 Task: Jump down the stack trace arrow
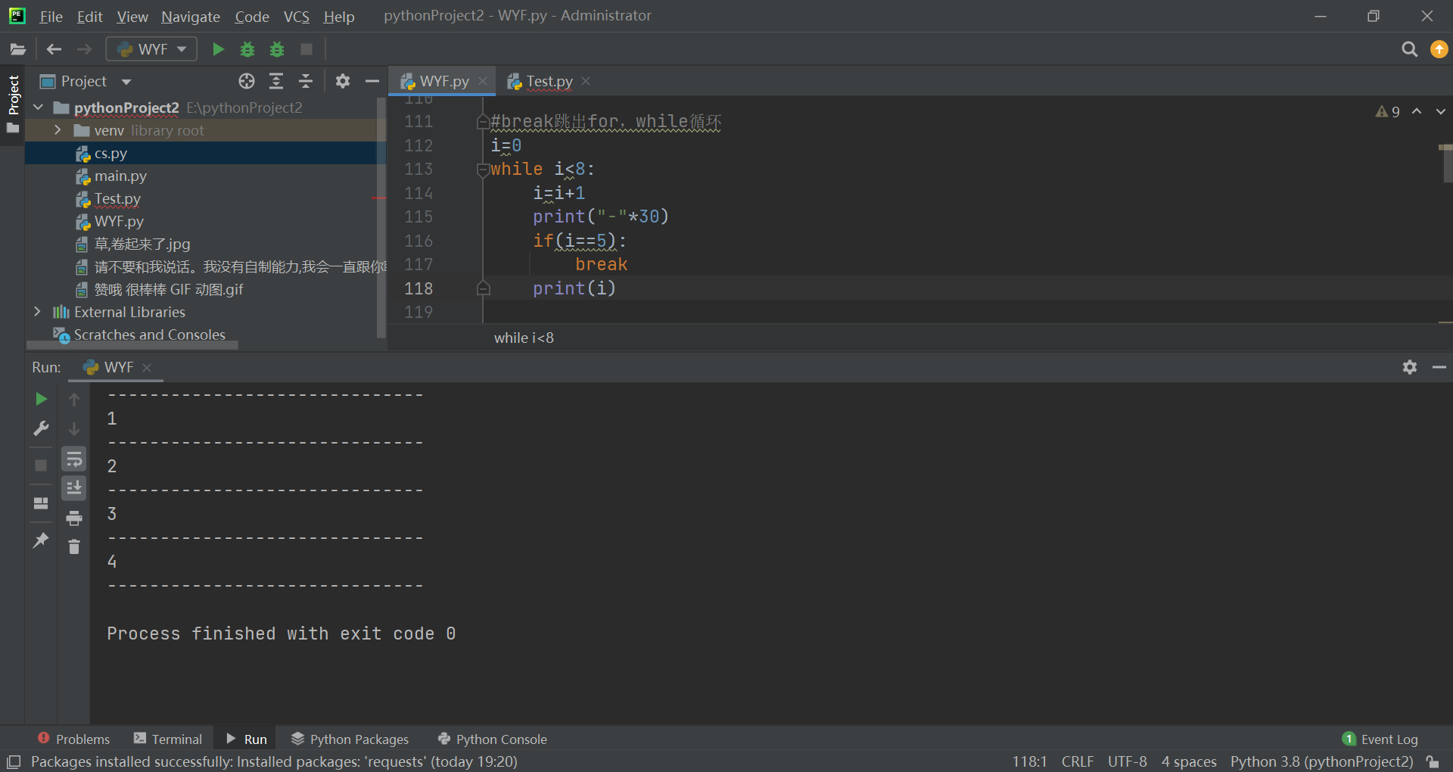coord(74,428)
